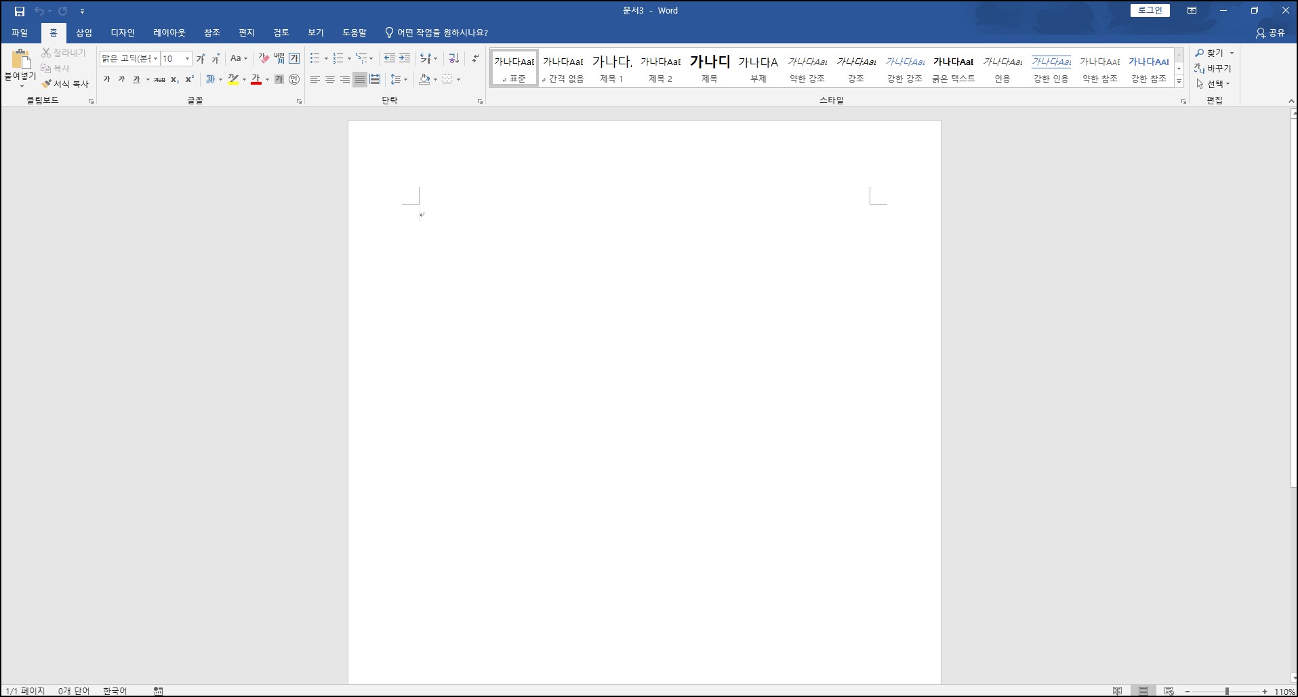
Task: Toggle justify alignment button
Action: click(360, 79)
